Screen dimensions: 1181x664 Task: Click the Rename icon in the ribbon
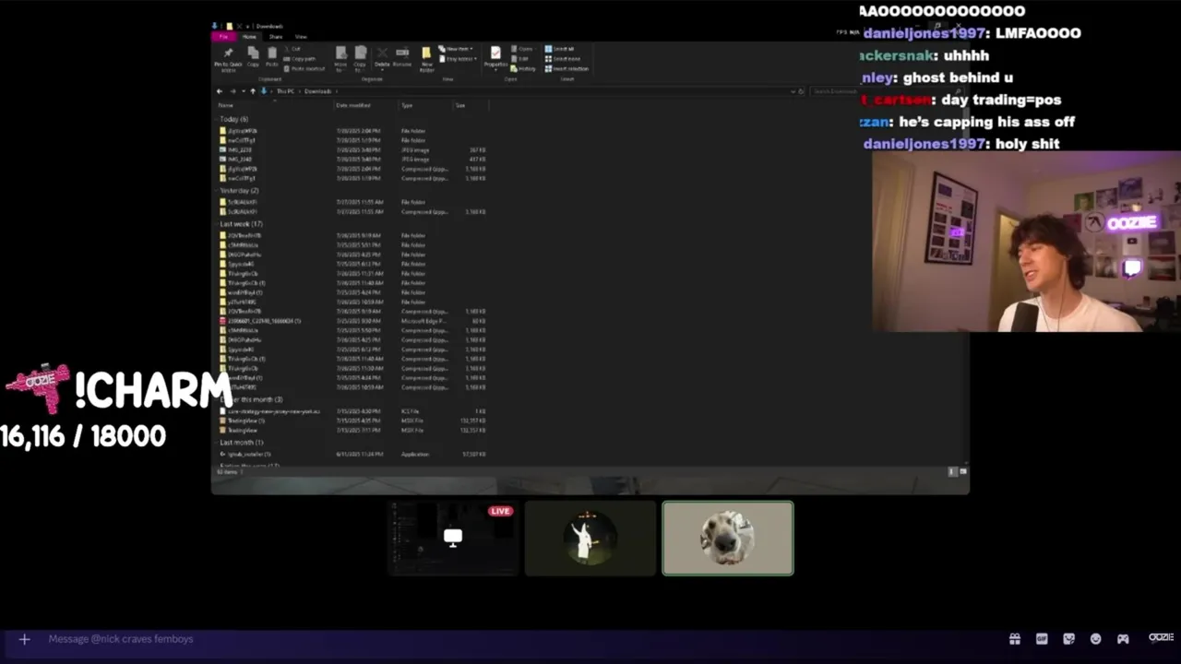[x=402, y=56]
